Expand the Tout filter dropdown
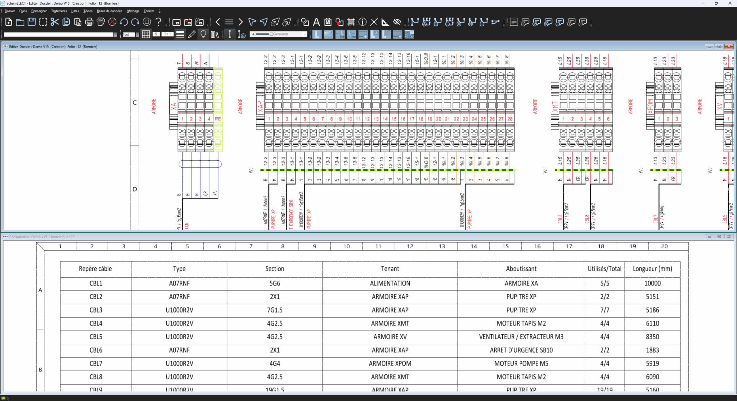The image size is (737, 401). click(137, 34)
